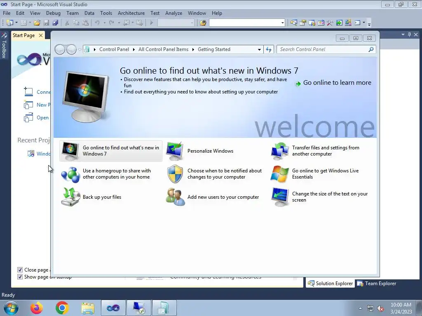Click the Properties Window toolbar icon

[303, 23]
